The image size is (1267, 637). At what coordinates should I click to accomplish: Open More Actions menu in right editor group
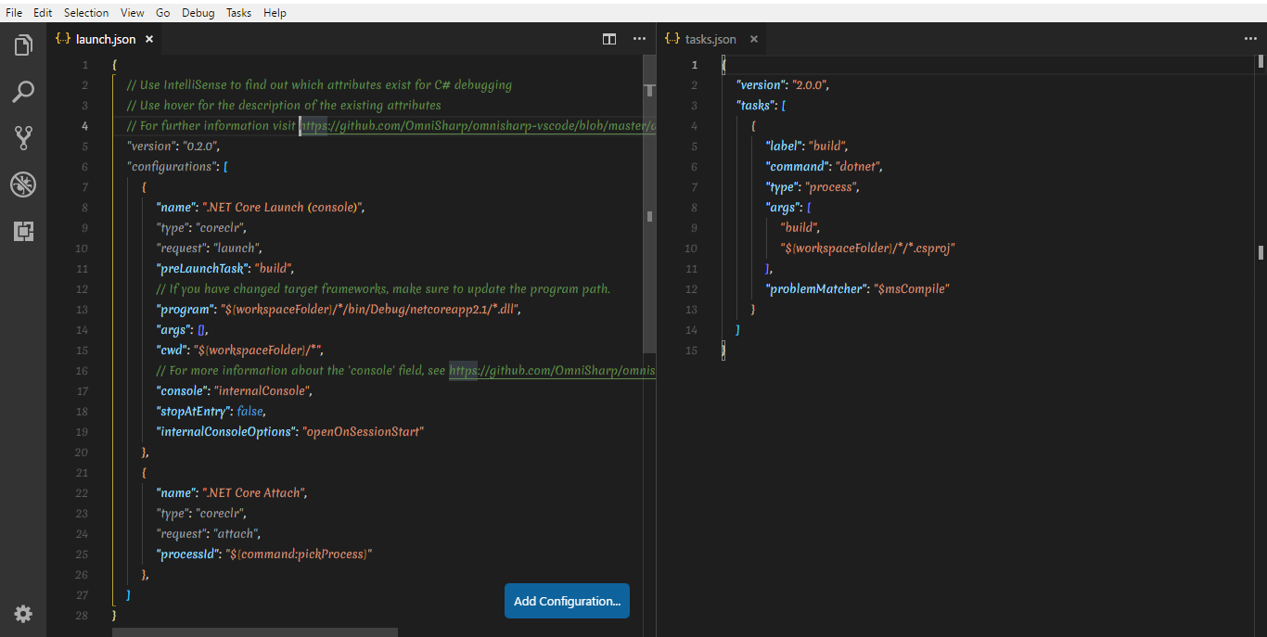point(1251,39)
